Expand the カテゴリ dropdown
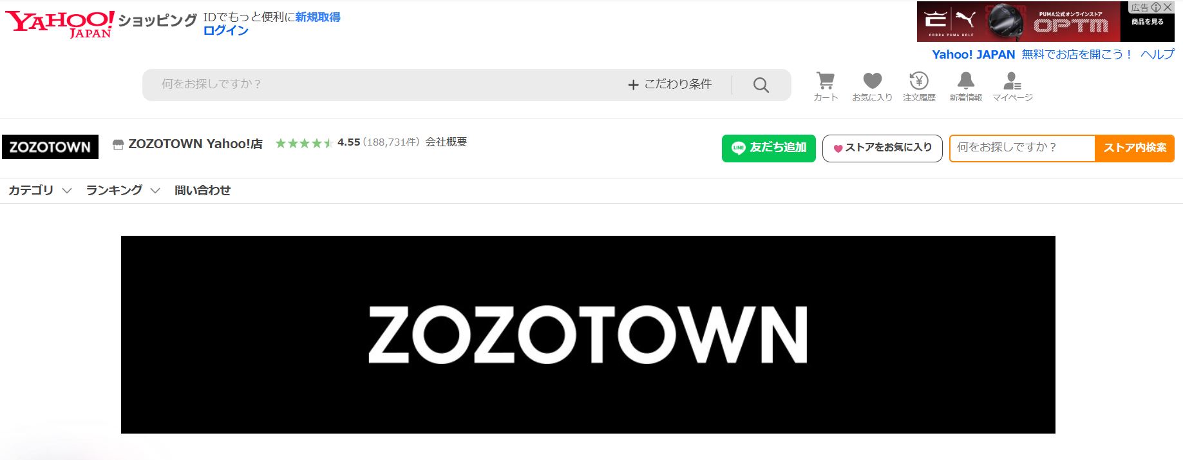The height and width of the screenshot is (460, 1183). (x=40, y=191)
